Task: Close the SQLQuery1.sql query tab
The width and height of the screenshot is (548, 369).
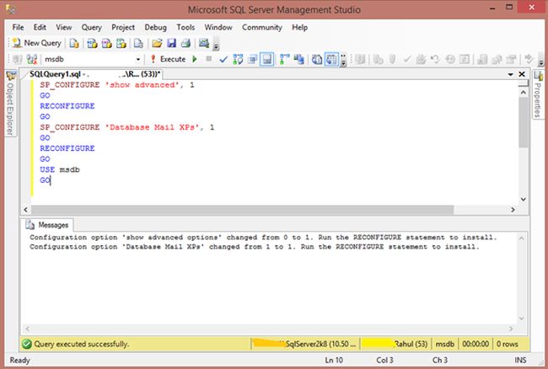Action: click(x=522, y=74)
